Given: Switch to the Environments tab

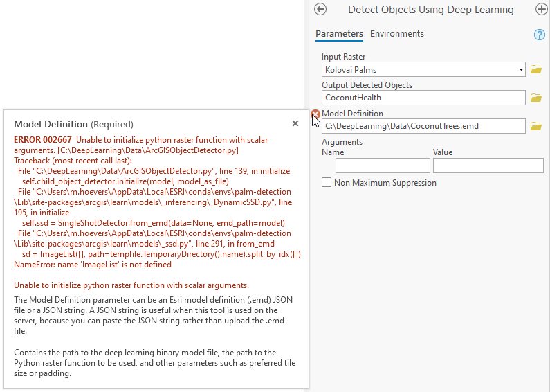Looking at the screenshot, I should point(396,34).
